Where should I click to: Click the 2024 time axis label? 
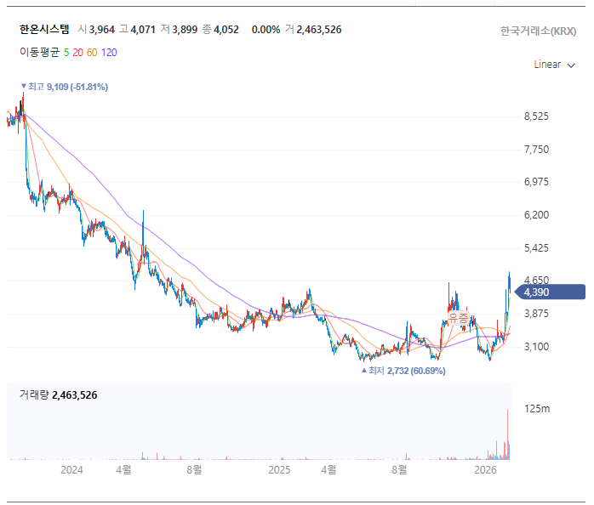(x=71, y=470)
